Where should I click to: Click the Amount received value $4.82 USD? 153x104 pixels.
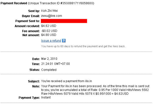point(48,26)
